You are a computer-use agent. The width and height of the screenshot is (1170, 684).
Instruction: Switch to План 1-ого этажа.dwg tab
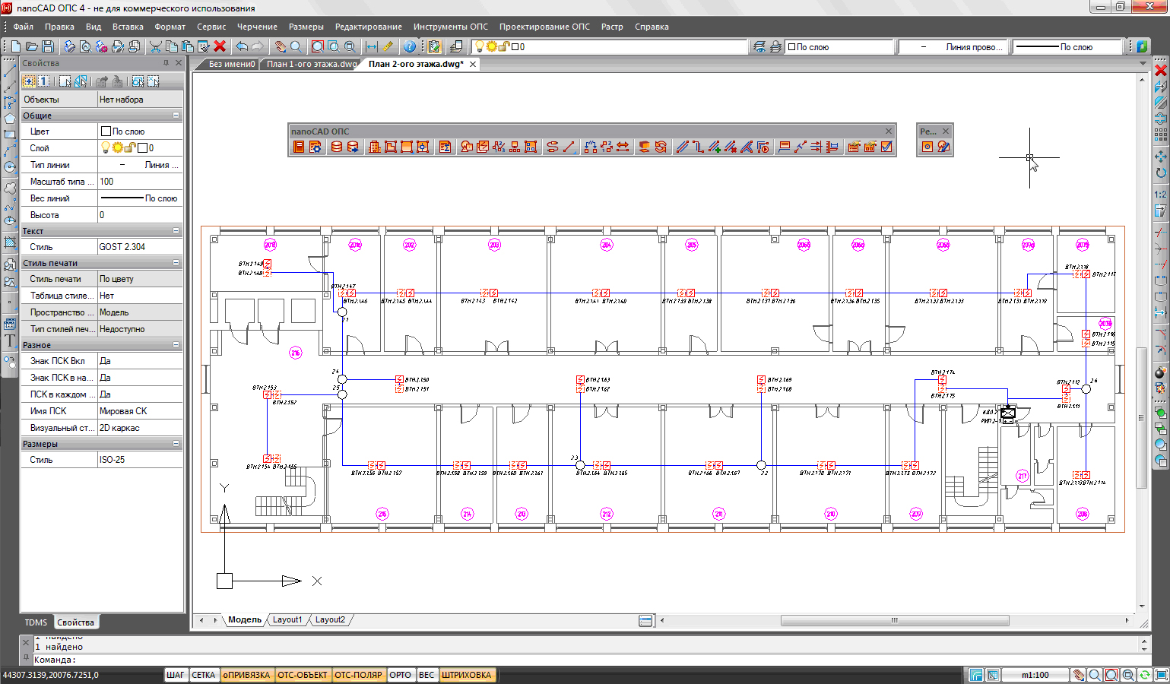[x=312, y=64]
